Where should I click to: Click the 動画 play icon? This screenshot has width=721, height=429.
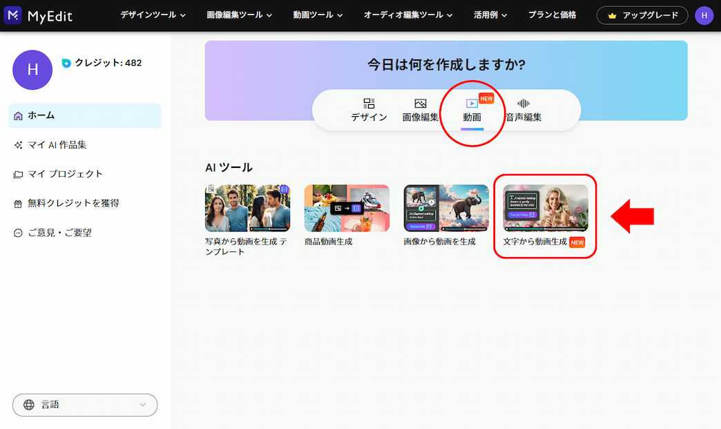(x=472, y=104)
